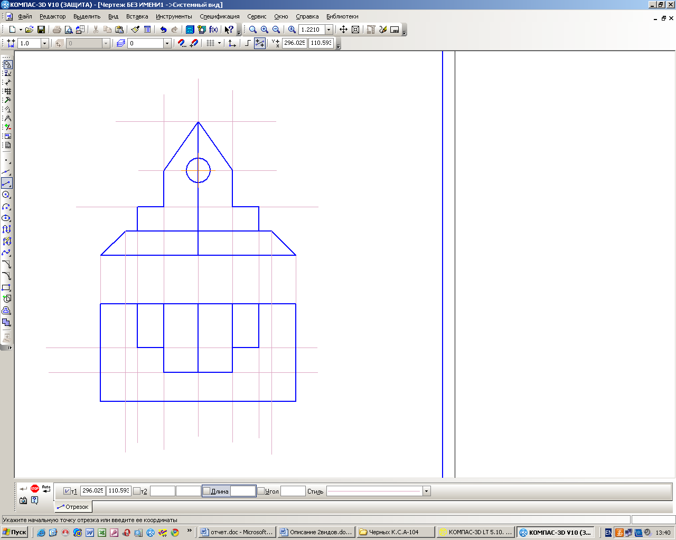Switch to отчет.doc Microsoft Word taskbar button
676x540 pixels.
pyautogui.click(x=237, y=532)
